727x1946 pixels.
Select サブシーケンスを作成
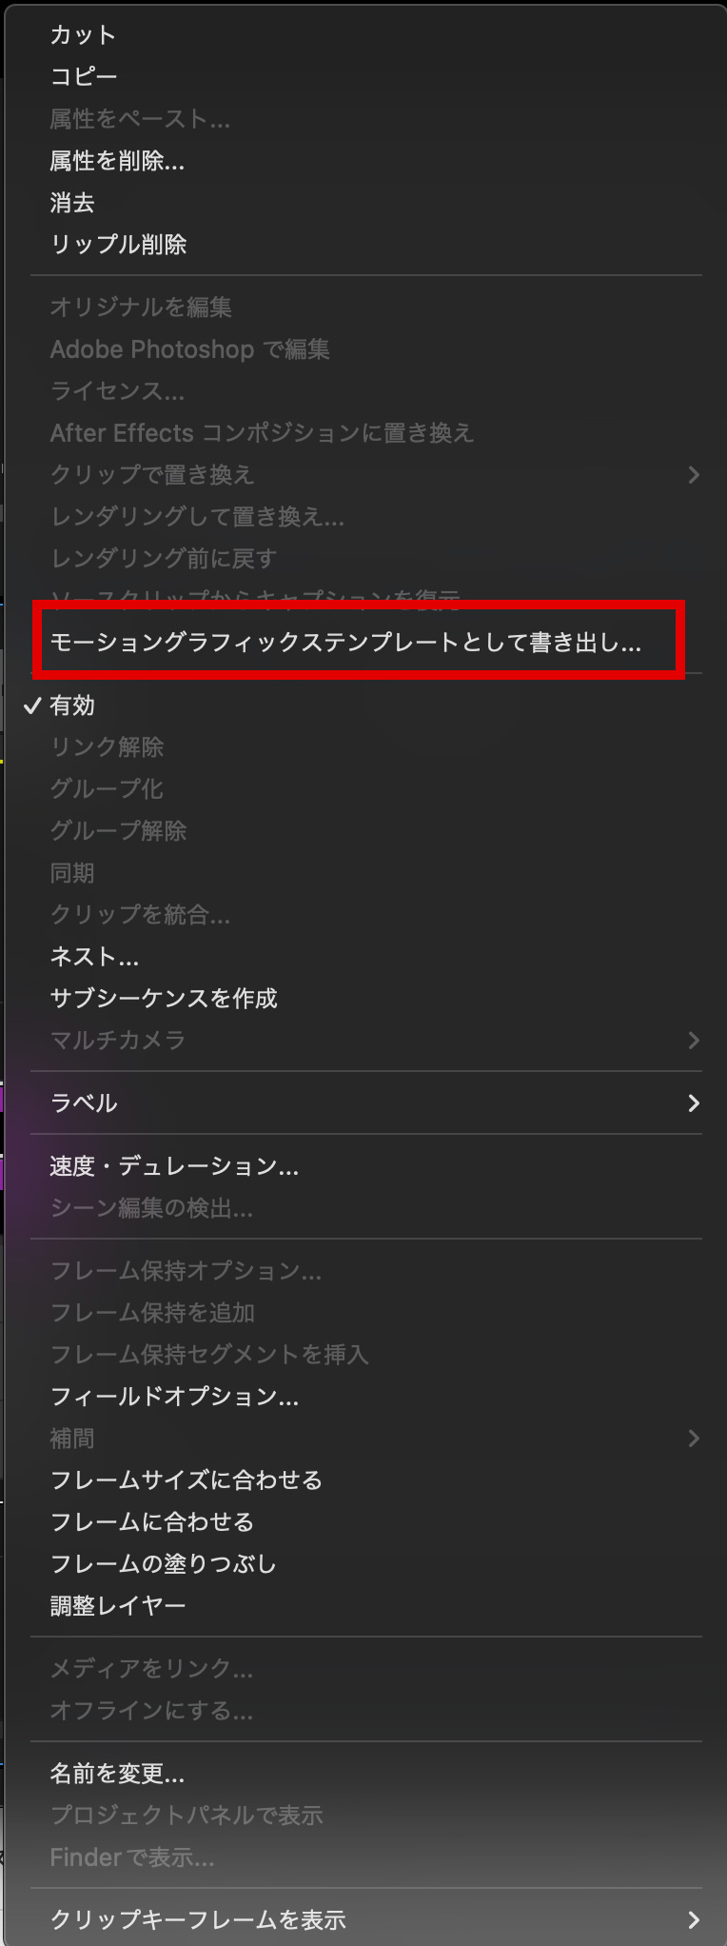point(164,999)
